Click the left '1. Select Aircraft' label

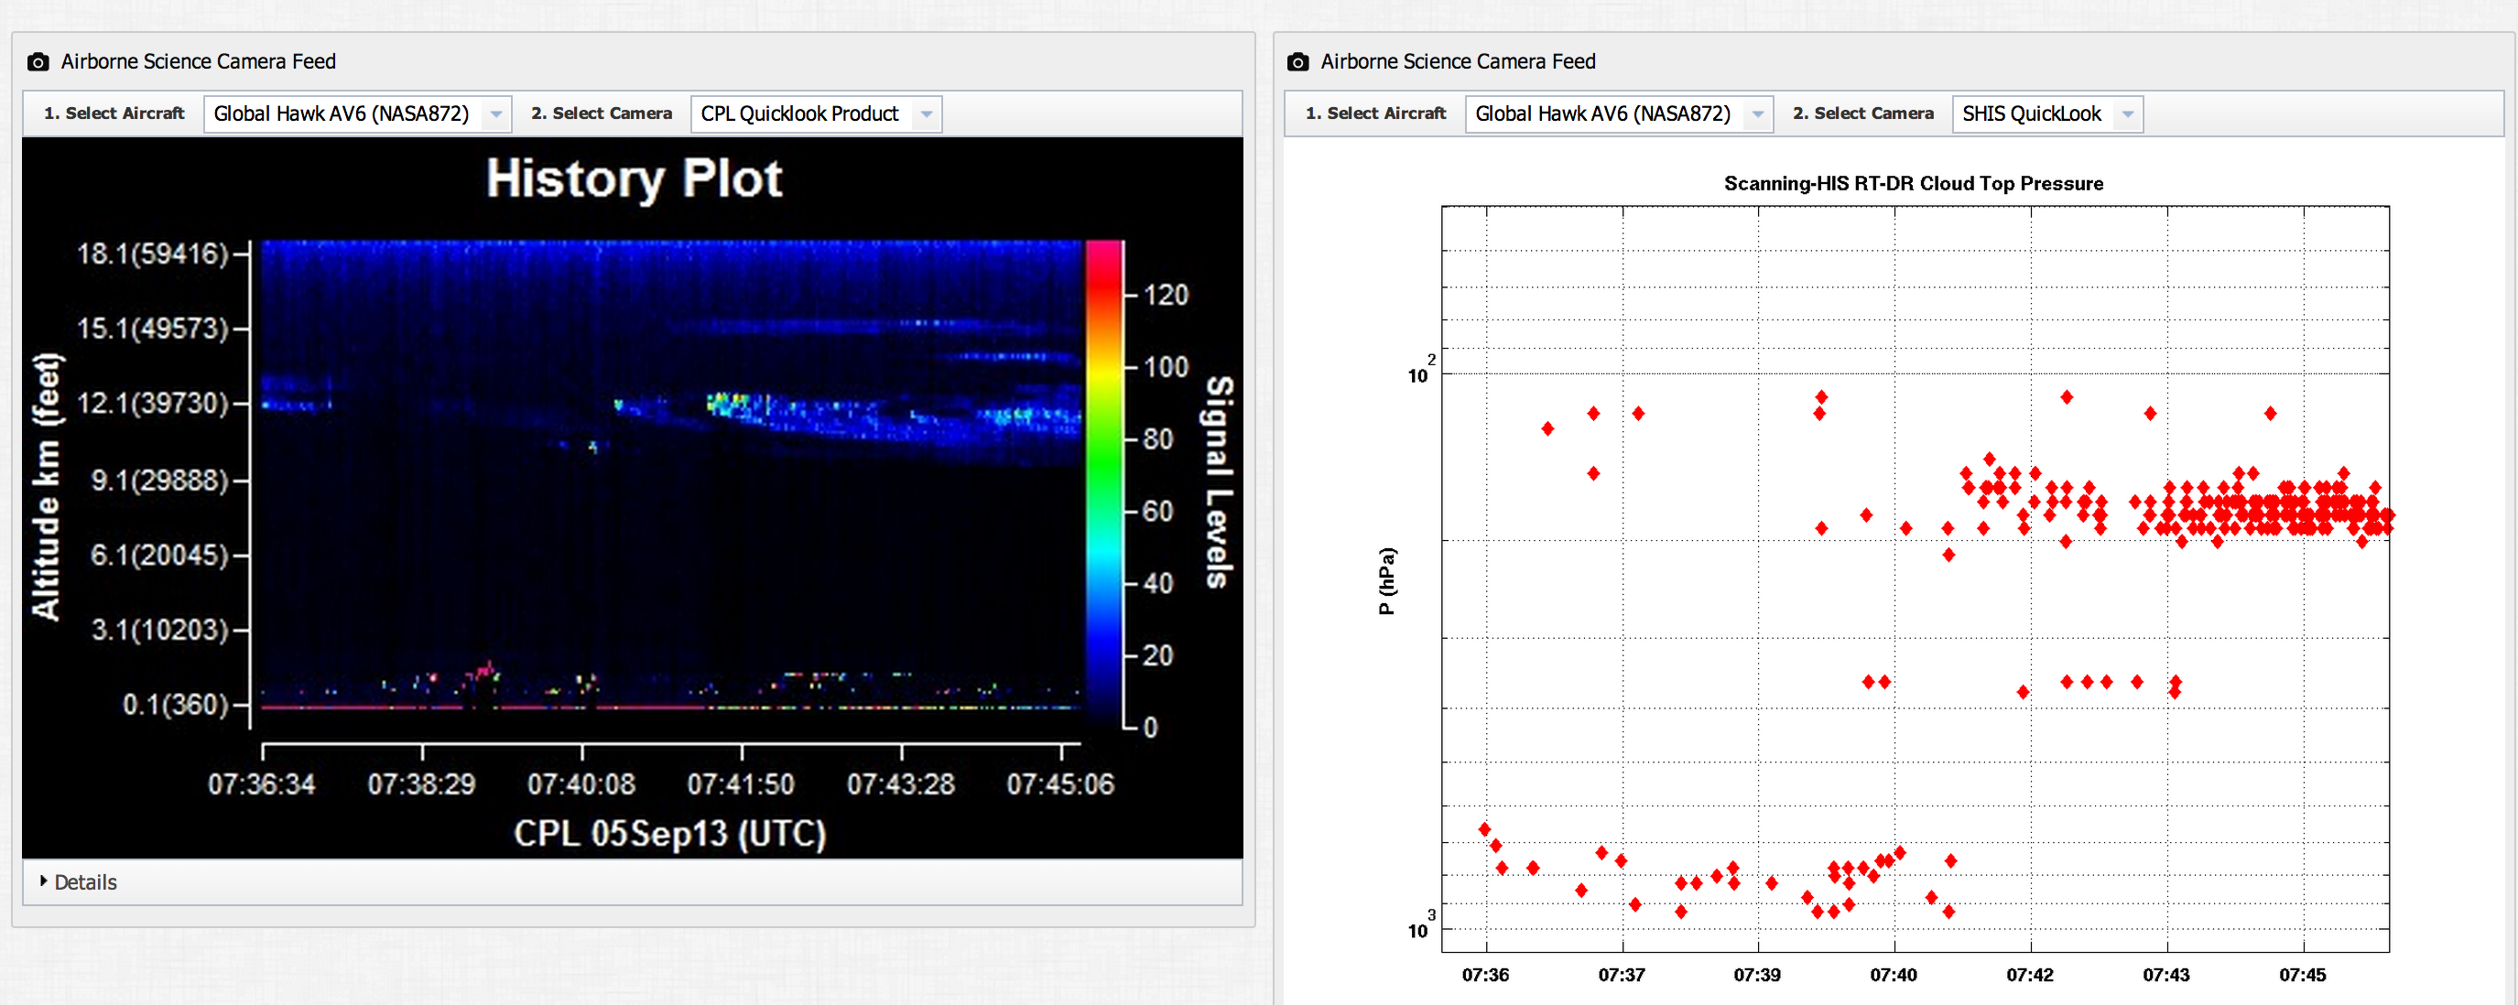[114, 113]
